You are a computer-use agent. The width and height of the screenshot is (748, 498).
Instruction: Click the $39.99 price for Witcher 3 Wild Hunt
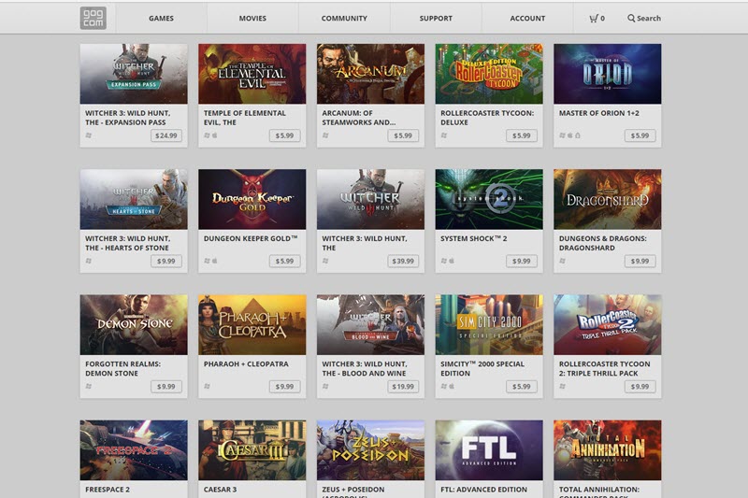(x=403, y=262)
